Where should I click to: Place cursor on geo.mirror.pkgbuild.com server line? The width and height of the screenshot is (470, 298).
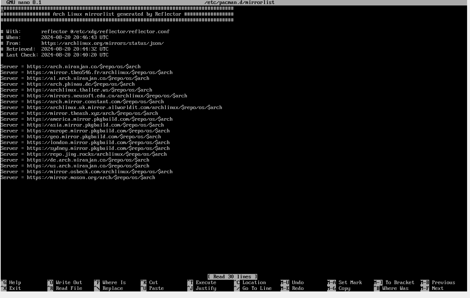coord(94,136)
